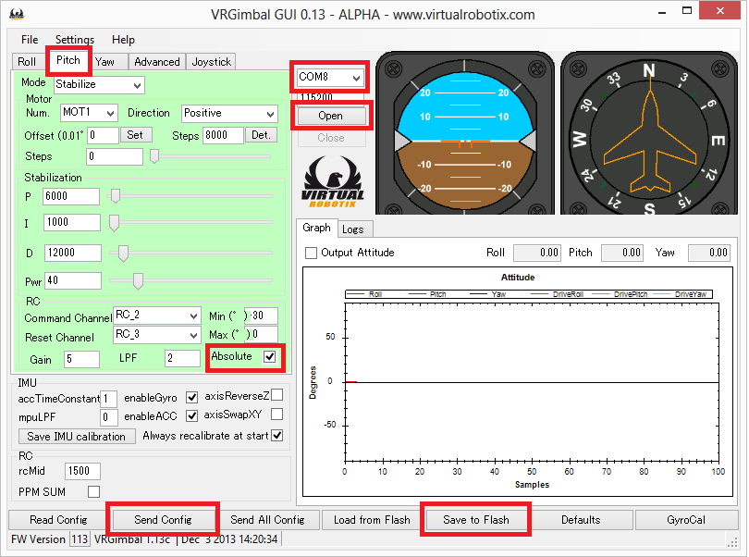Click the Open port button
This screenshot has height=557, width=749.
tap(330, 116)
